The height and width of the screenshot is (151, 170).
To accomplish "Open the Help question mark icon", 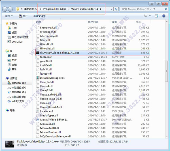I will 164,16.
